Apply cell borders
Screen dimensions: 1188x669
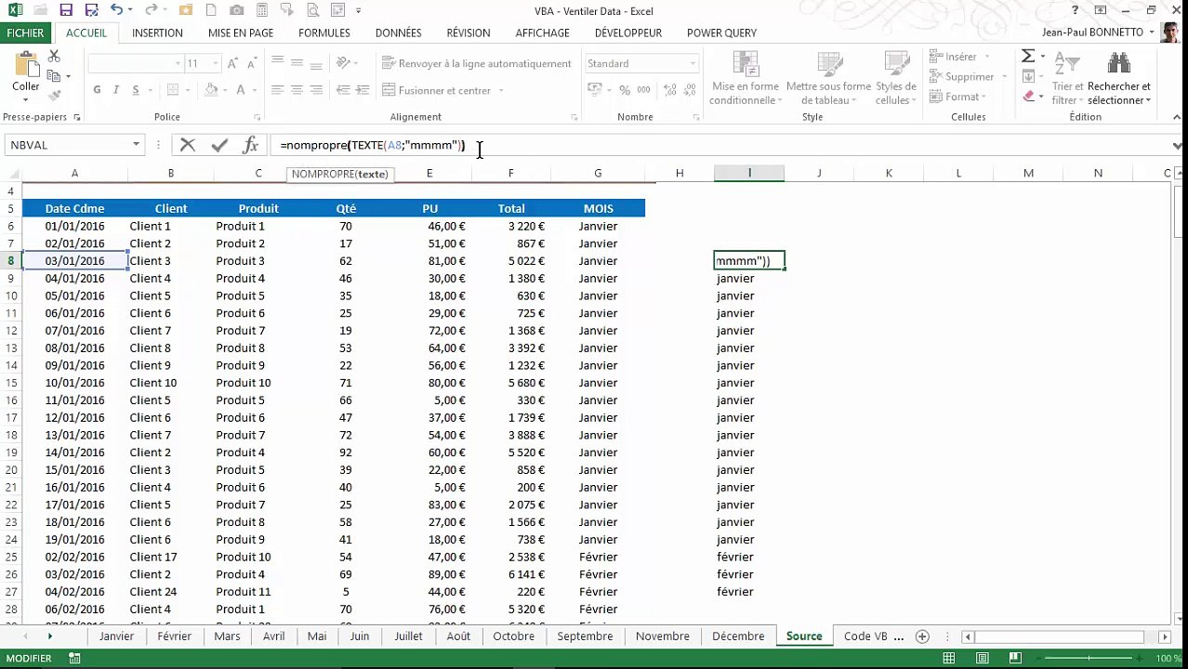pos(171,90)
